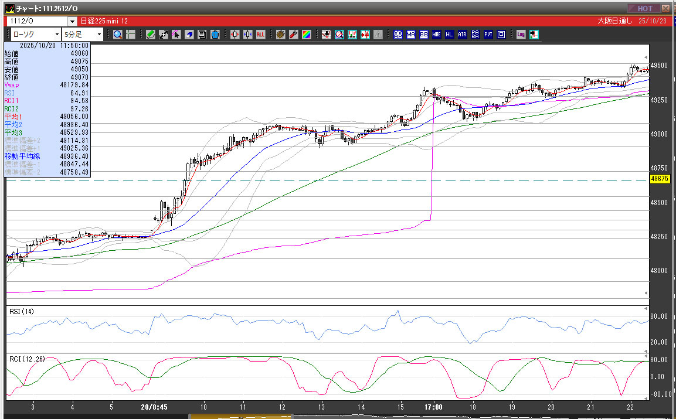The width and height of the screenshot is (676, 419).
Task: Click the yellow 48675 price label
Action: tap(660, 179)
